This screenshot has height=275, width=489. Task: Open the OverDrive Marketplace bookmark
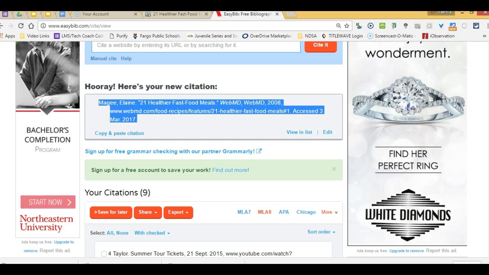pos(267,36)
